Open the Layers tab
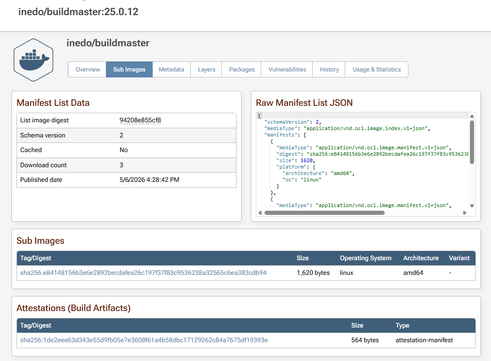 click(x=206, y=70)
